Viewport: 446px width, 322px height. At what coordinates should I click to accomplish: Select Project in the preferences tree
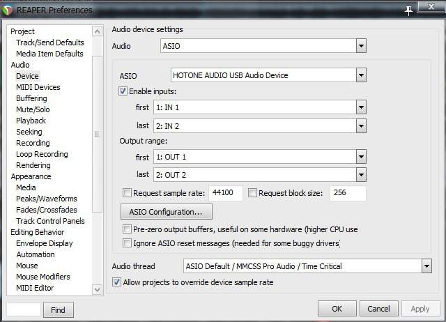tap(22, 31)
